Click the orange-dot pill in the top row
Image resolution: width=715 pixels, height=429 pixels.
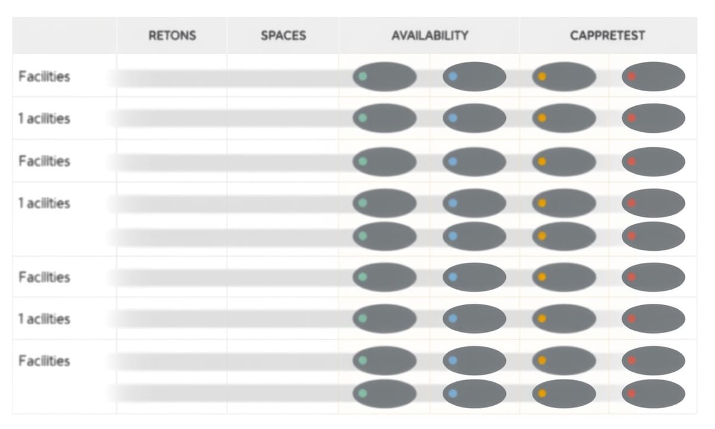[x=564, y=76]
